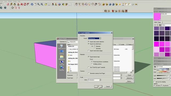
Task: Toggle Export only current selection
Action: tap(88, 42)
